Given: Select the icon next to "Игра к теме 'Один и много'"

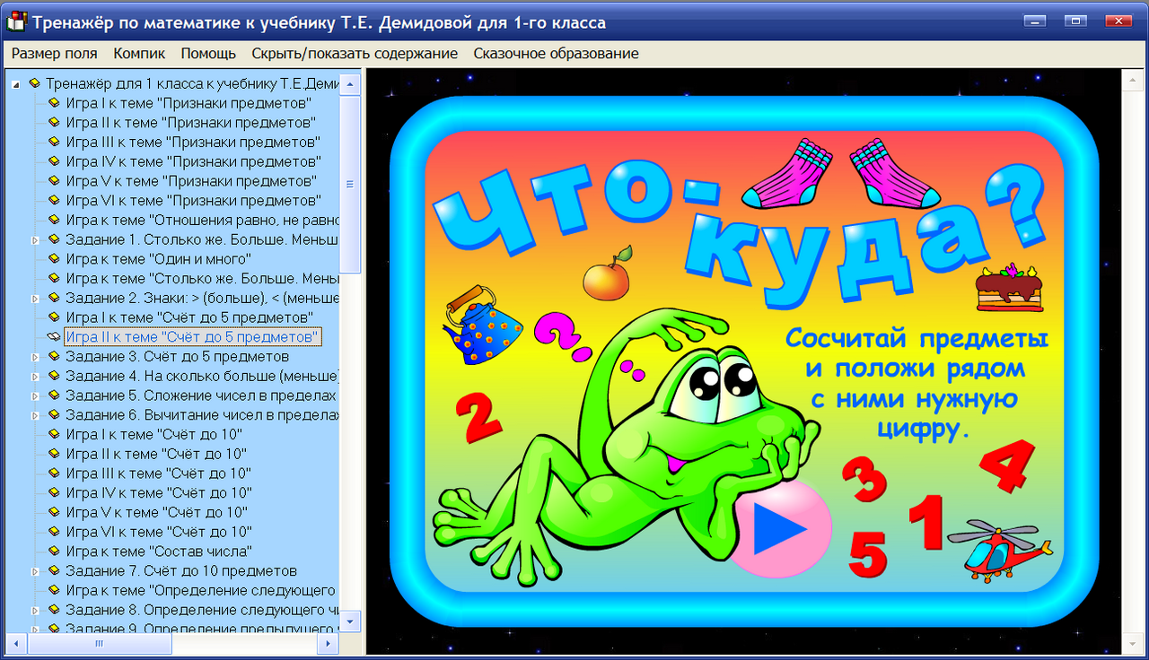Looking at the screenshot, I should tap(52, 259).
